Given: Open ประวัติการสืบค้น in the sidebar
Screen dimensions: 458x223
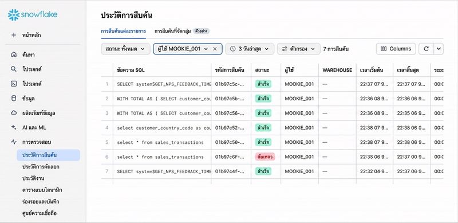Looking at the screenshot, I should (48, 155).
